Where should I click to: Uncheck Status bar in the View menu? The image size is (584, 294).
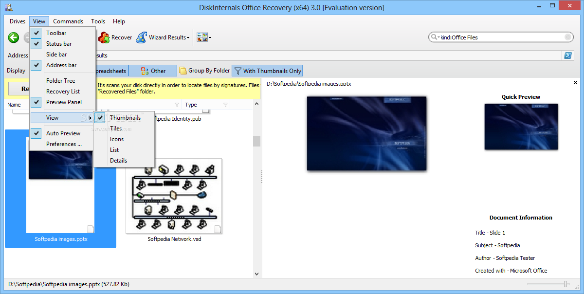[63, 44]
